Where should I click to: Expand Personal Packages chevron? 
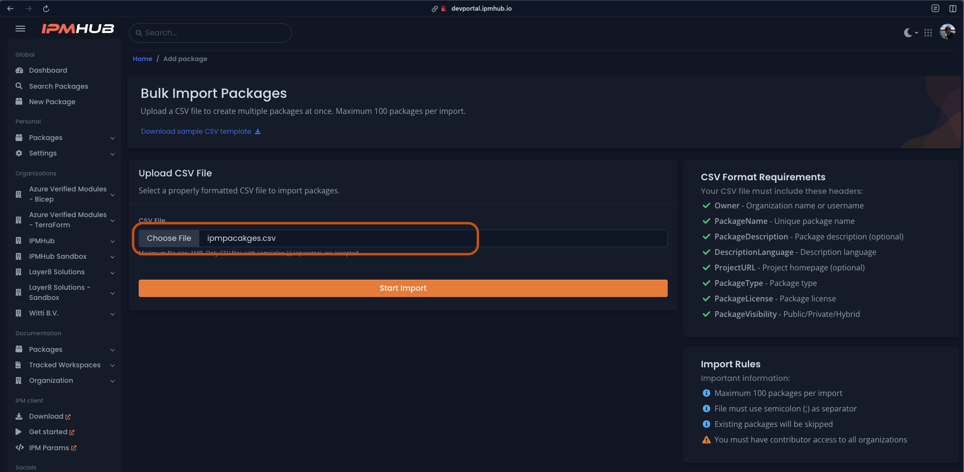(112, 138)
